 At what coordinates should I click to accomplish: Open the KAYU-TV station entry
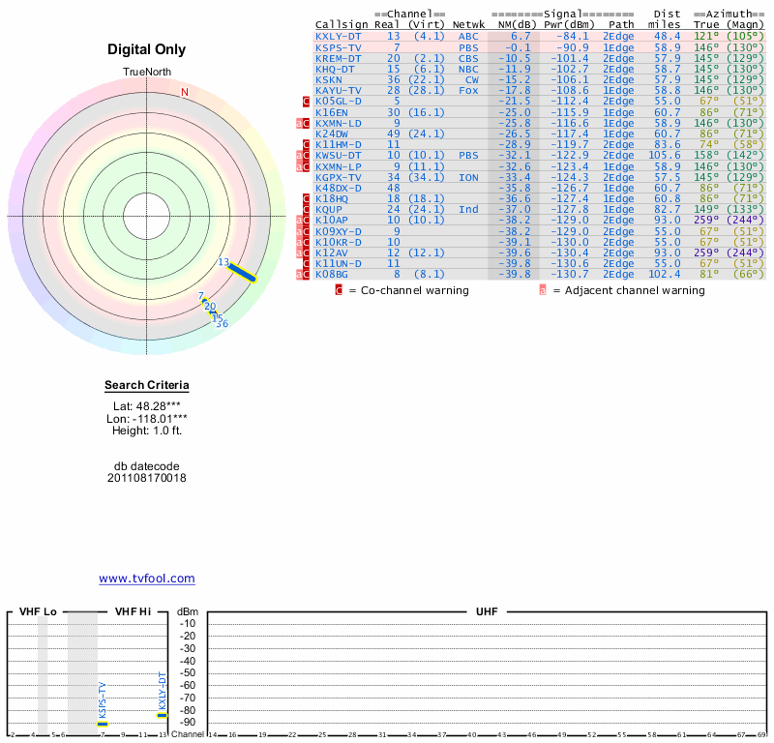[338, 90]
